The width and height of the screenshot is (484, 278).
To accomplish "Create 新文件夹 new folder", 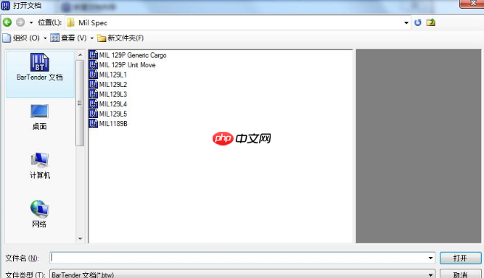I will (120, 38).
